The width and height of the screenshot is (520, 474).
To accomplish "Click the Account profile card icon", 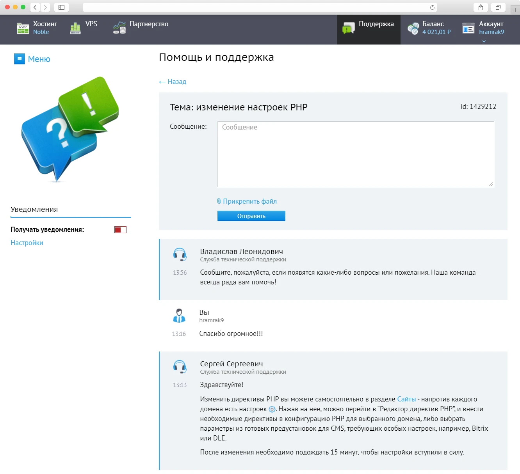I will click(x=468, y=28).
